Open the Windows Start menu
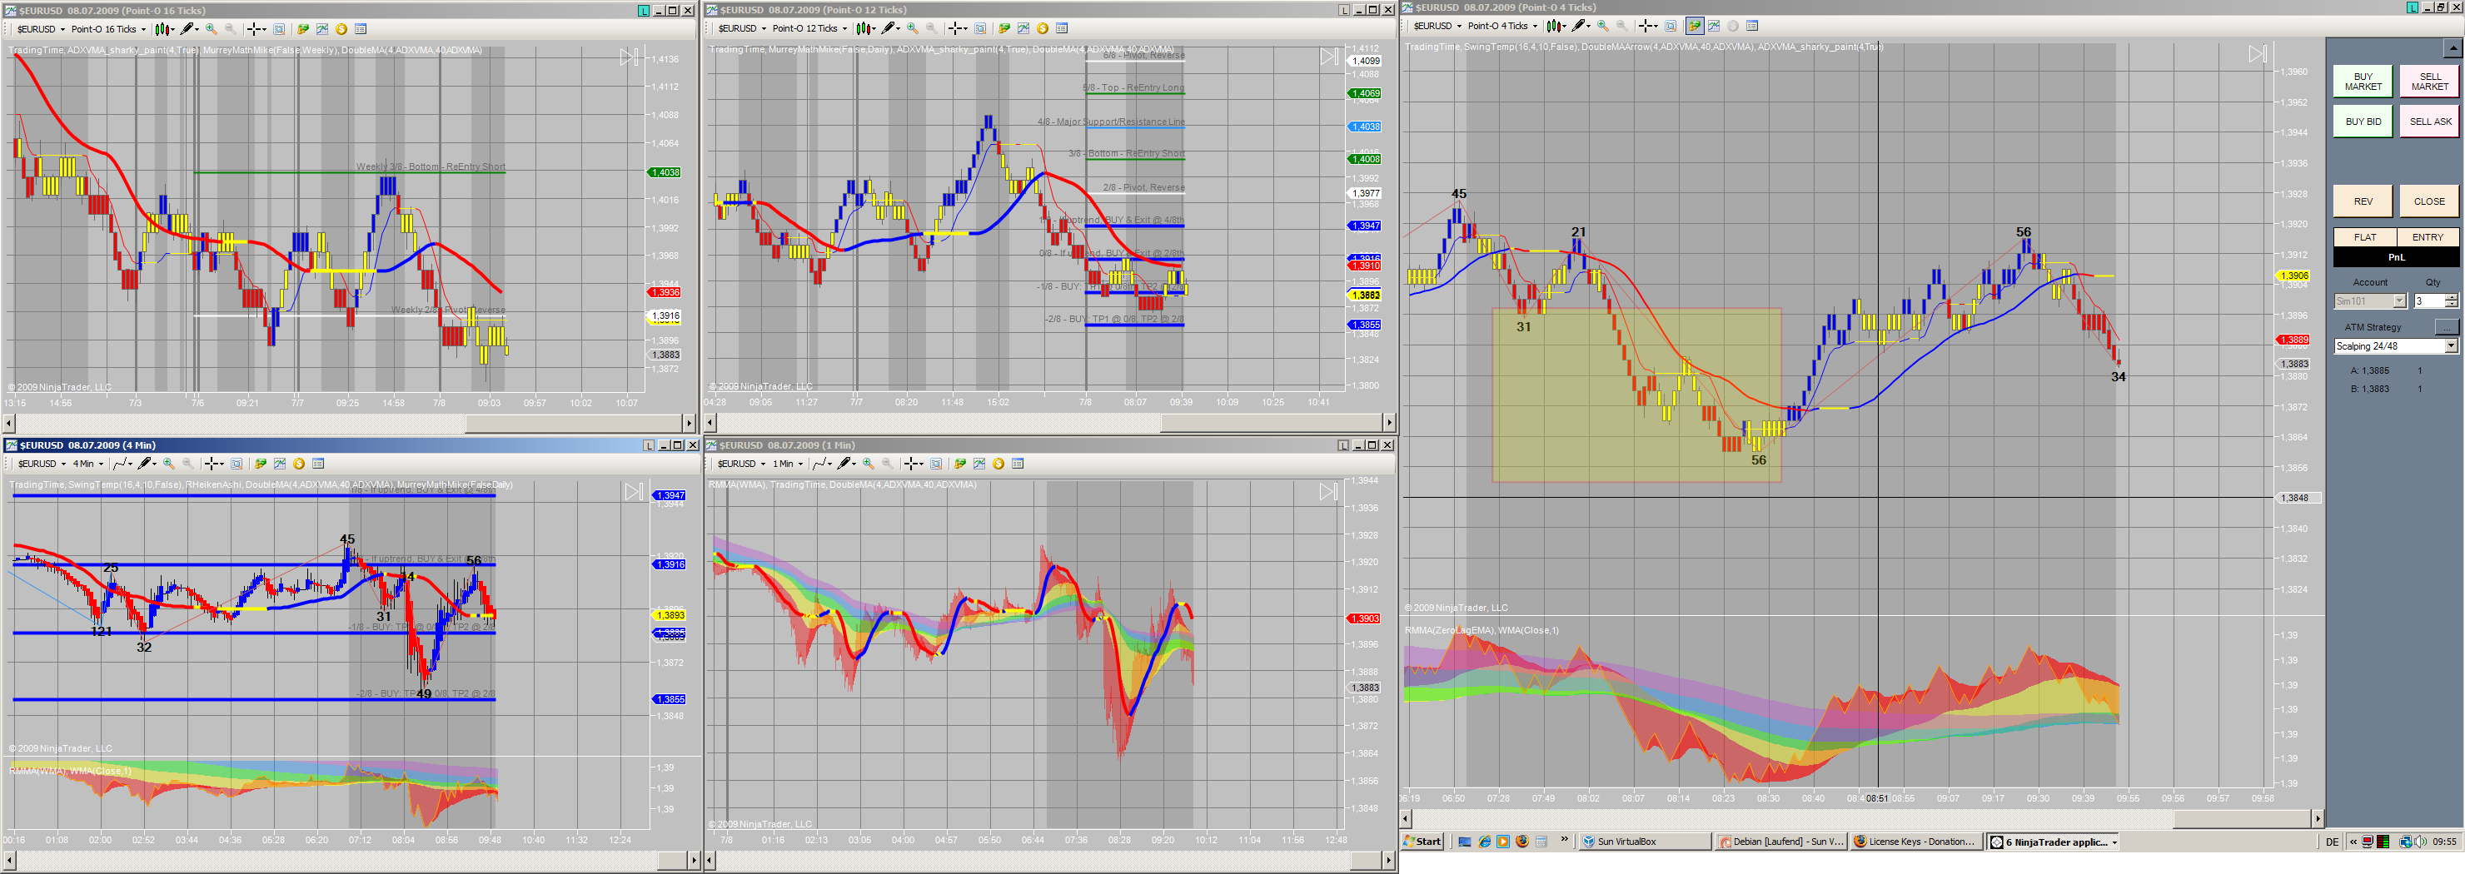 1423,842
